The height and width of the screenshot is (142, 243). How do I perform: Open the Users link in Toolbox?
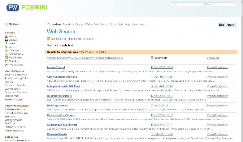12,36
